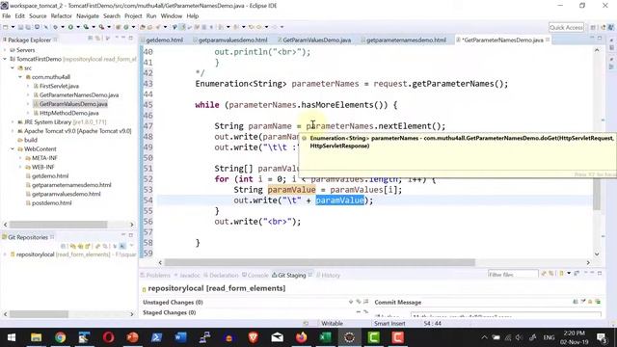Open PowerPoint from the taskbar
Image resolution: width=617 pixels, height=347 pixels.
(133, 337)
